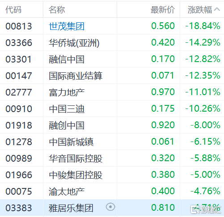Select stock code 01918

[x=19, y=125]
